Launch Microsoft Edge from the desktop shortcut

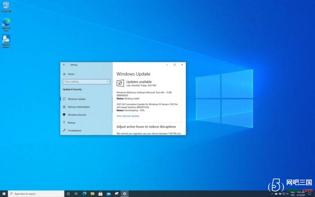6,24
